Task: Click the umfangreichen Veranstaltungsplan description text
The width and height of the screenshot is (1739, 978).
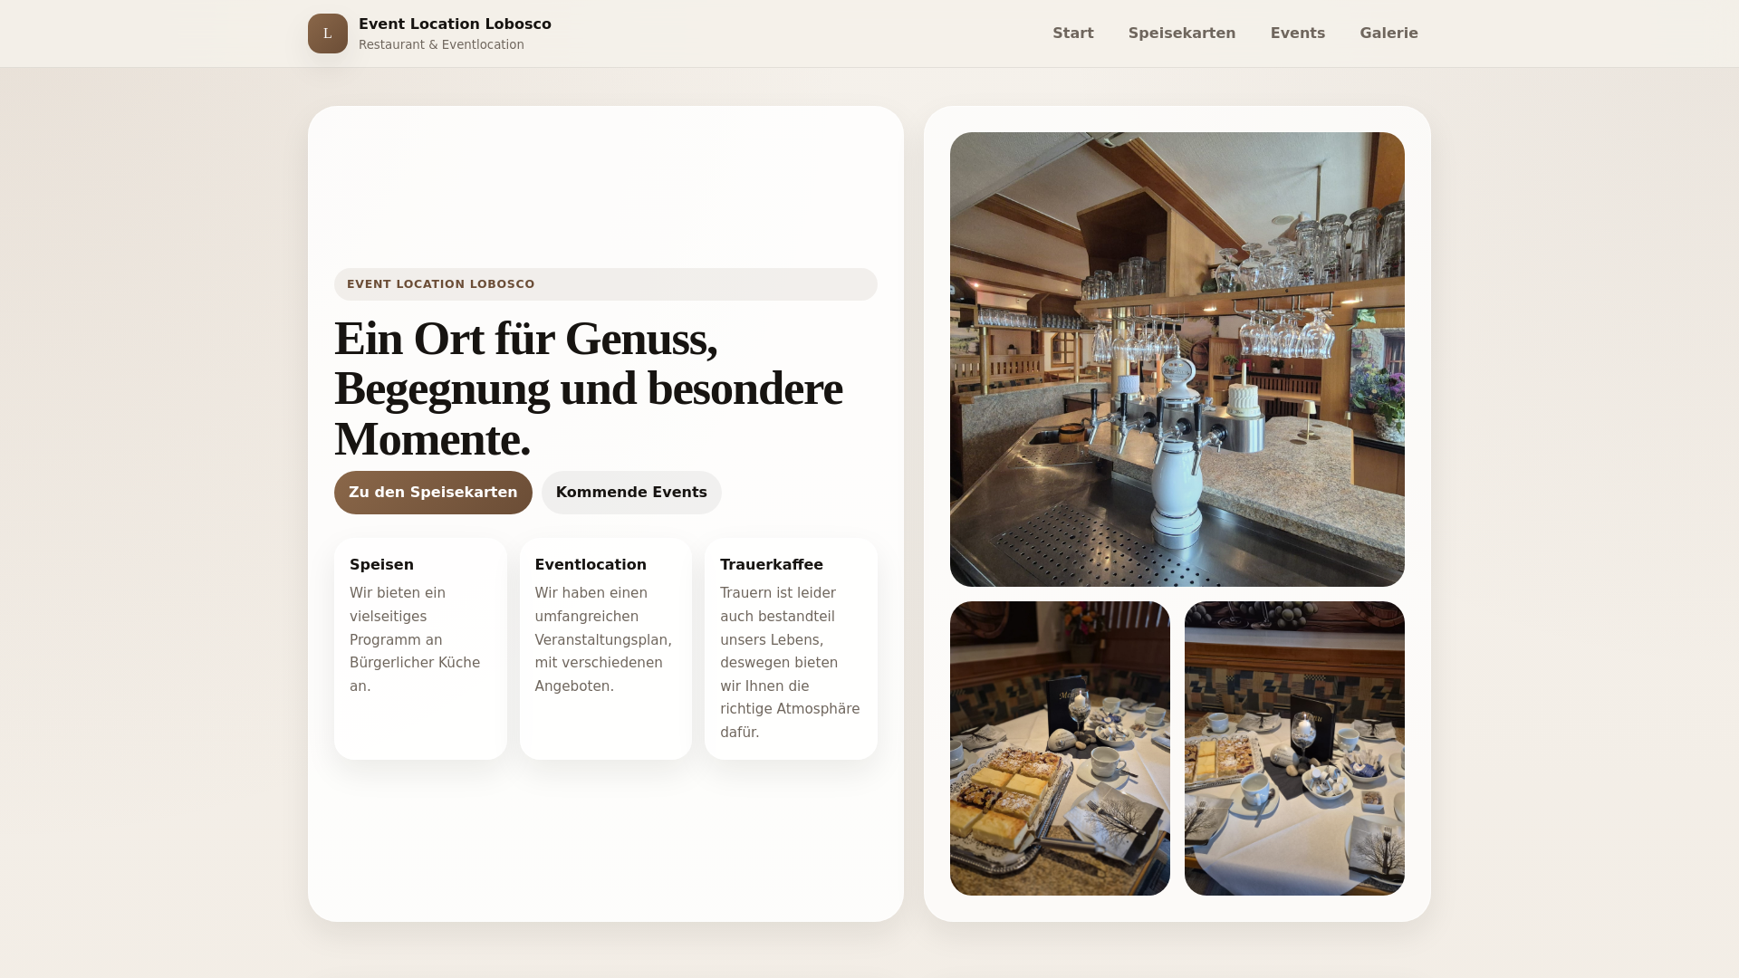Action: (x=603, y=639)
